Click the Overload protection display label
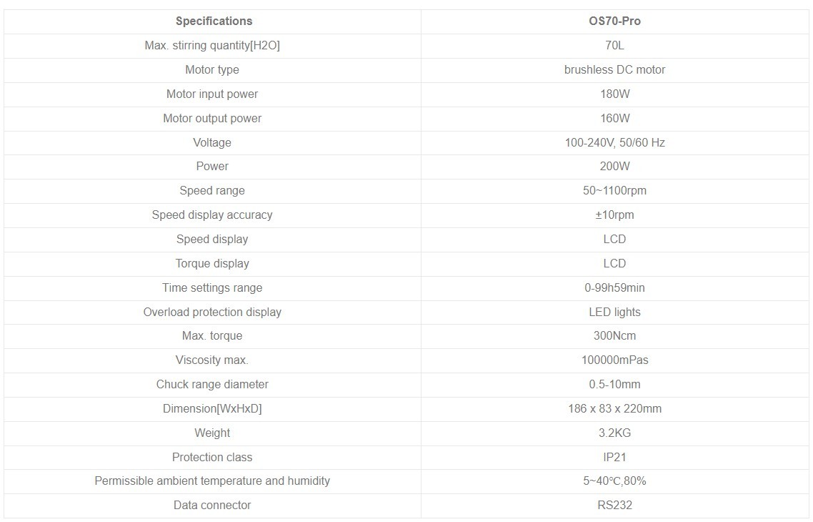Screen dimensions: 813x522 pyautogui.click(x=212, y=312)
